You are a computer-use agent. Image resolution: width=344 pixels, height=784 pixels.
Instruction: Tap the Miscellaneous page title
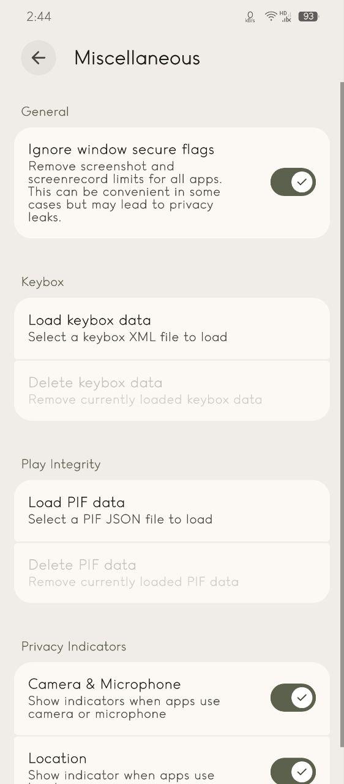pyautogui.click(x=137, y=58)
